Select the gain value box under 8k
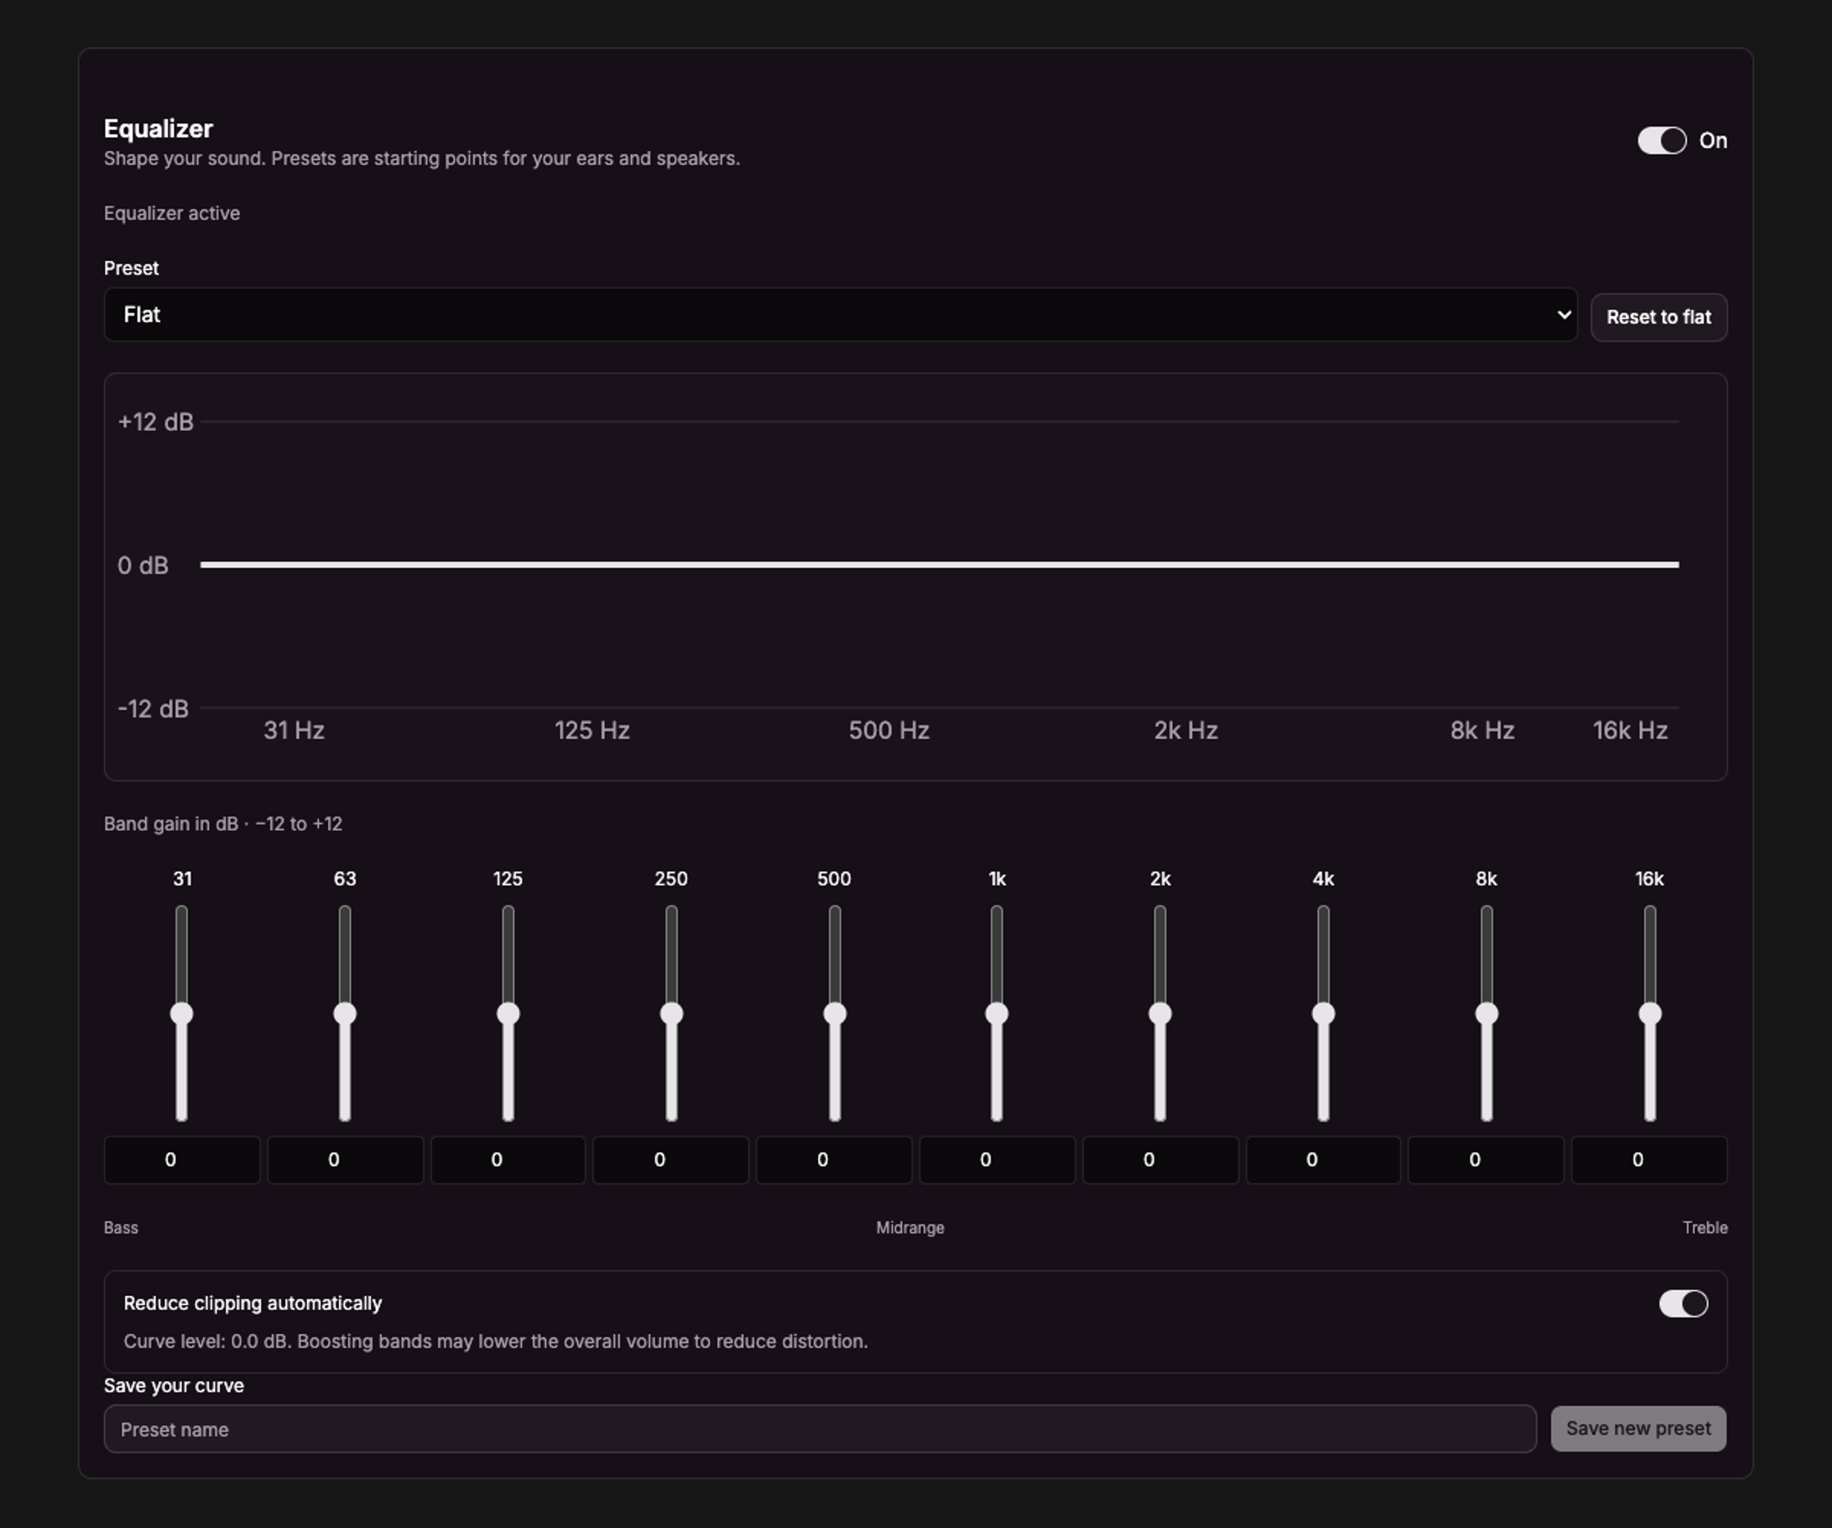 click(x=1485, y=1160)
